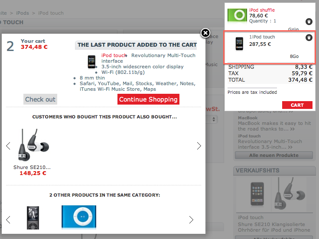Viewport: 319px width, 239px height.
Task: Click iPod touch breadcrumb item
Action: coord(51,13)
